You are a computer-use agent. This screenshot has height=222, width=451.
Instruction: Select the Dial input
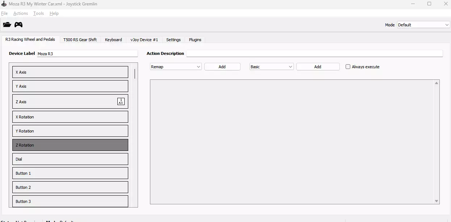pos(70,159)
